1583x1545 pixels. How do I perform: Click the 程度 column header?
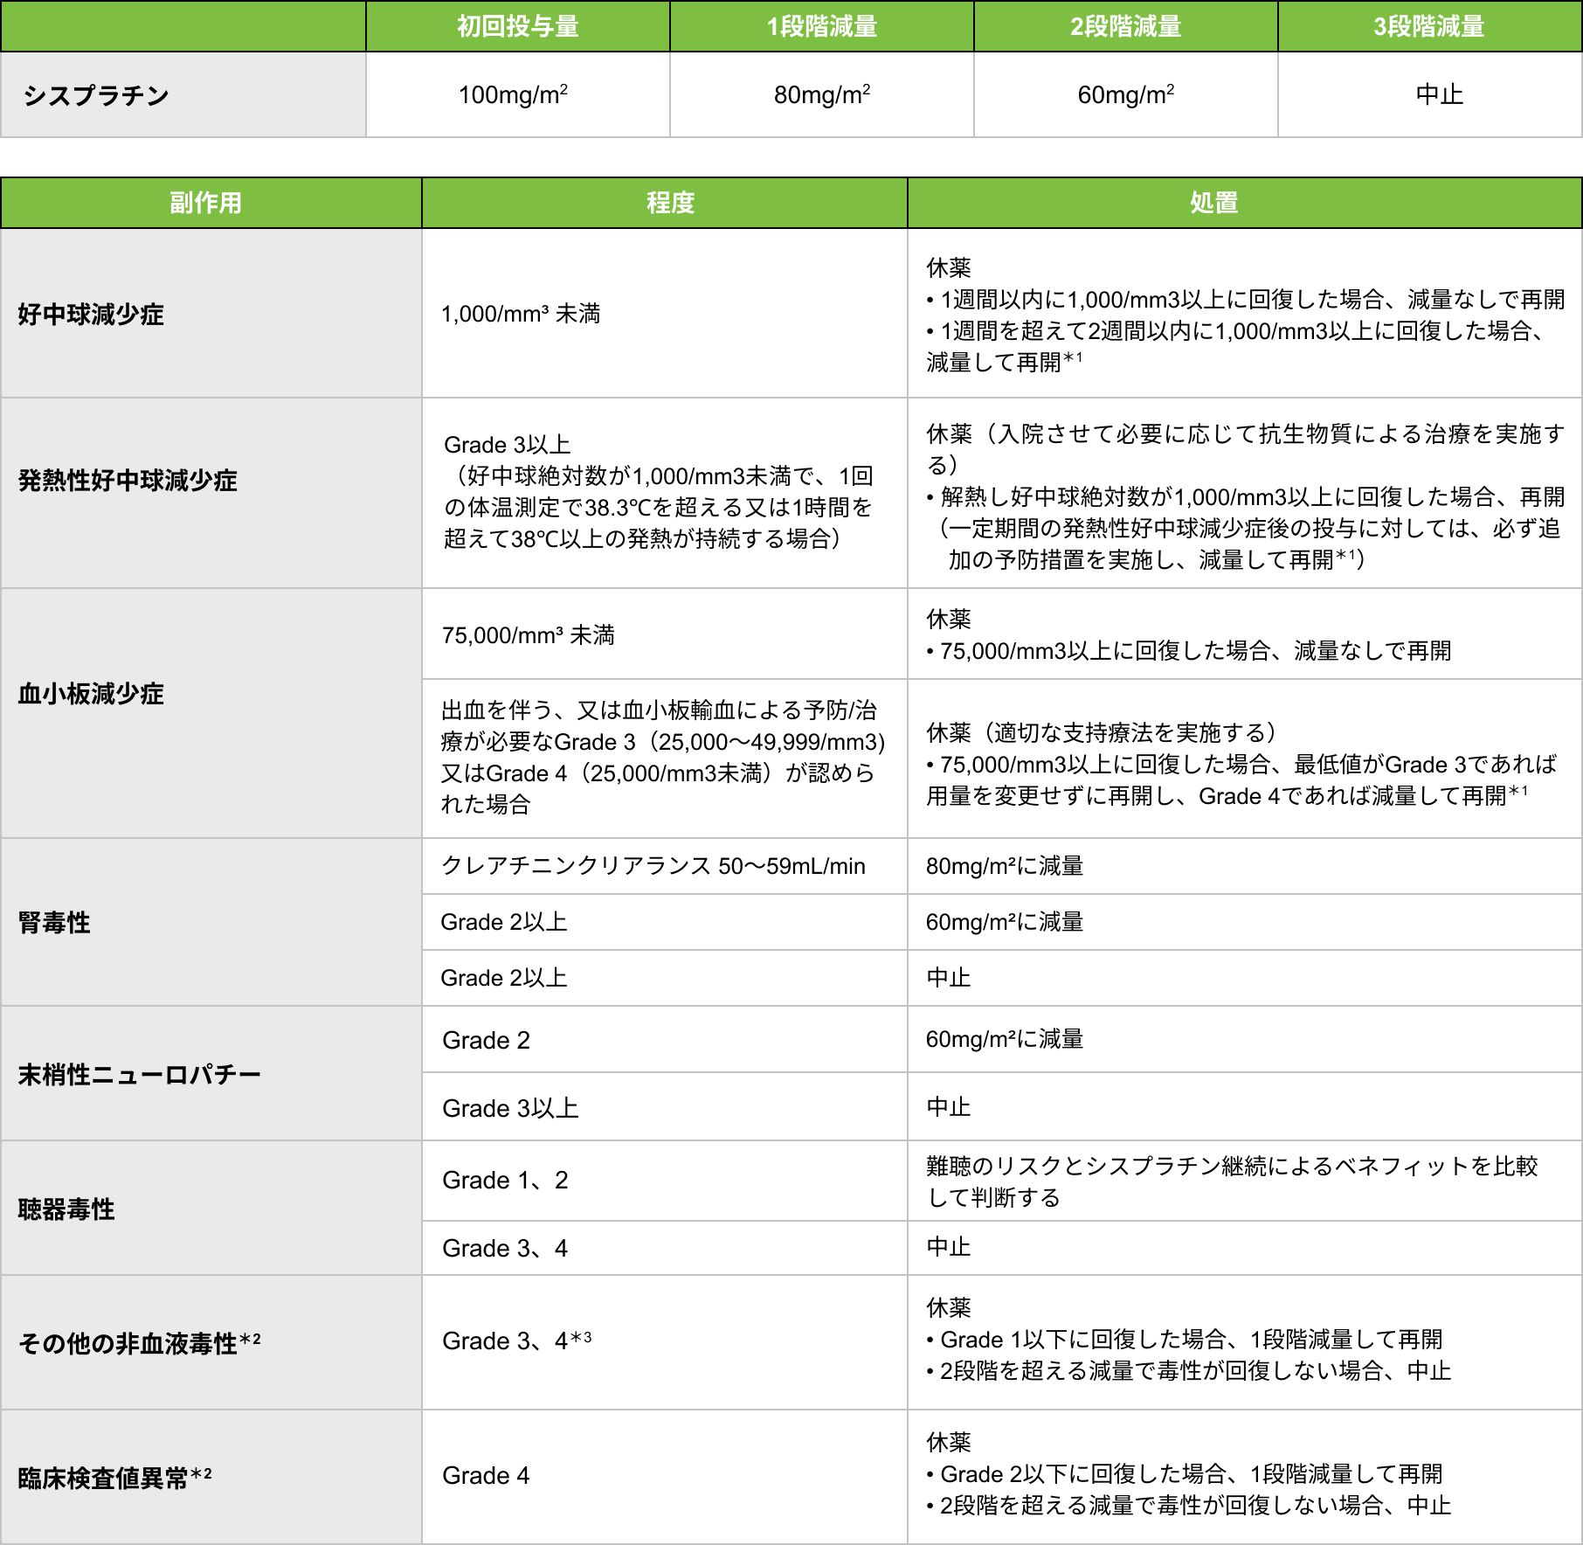coord(664,203)
